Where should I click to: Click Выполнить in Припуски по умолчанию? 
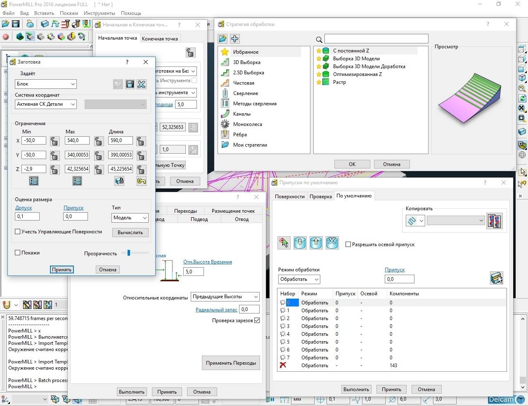[x=356, y=389]
